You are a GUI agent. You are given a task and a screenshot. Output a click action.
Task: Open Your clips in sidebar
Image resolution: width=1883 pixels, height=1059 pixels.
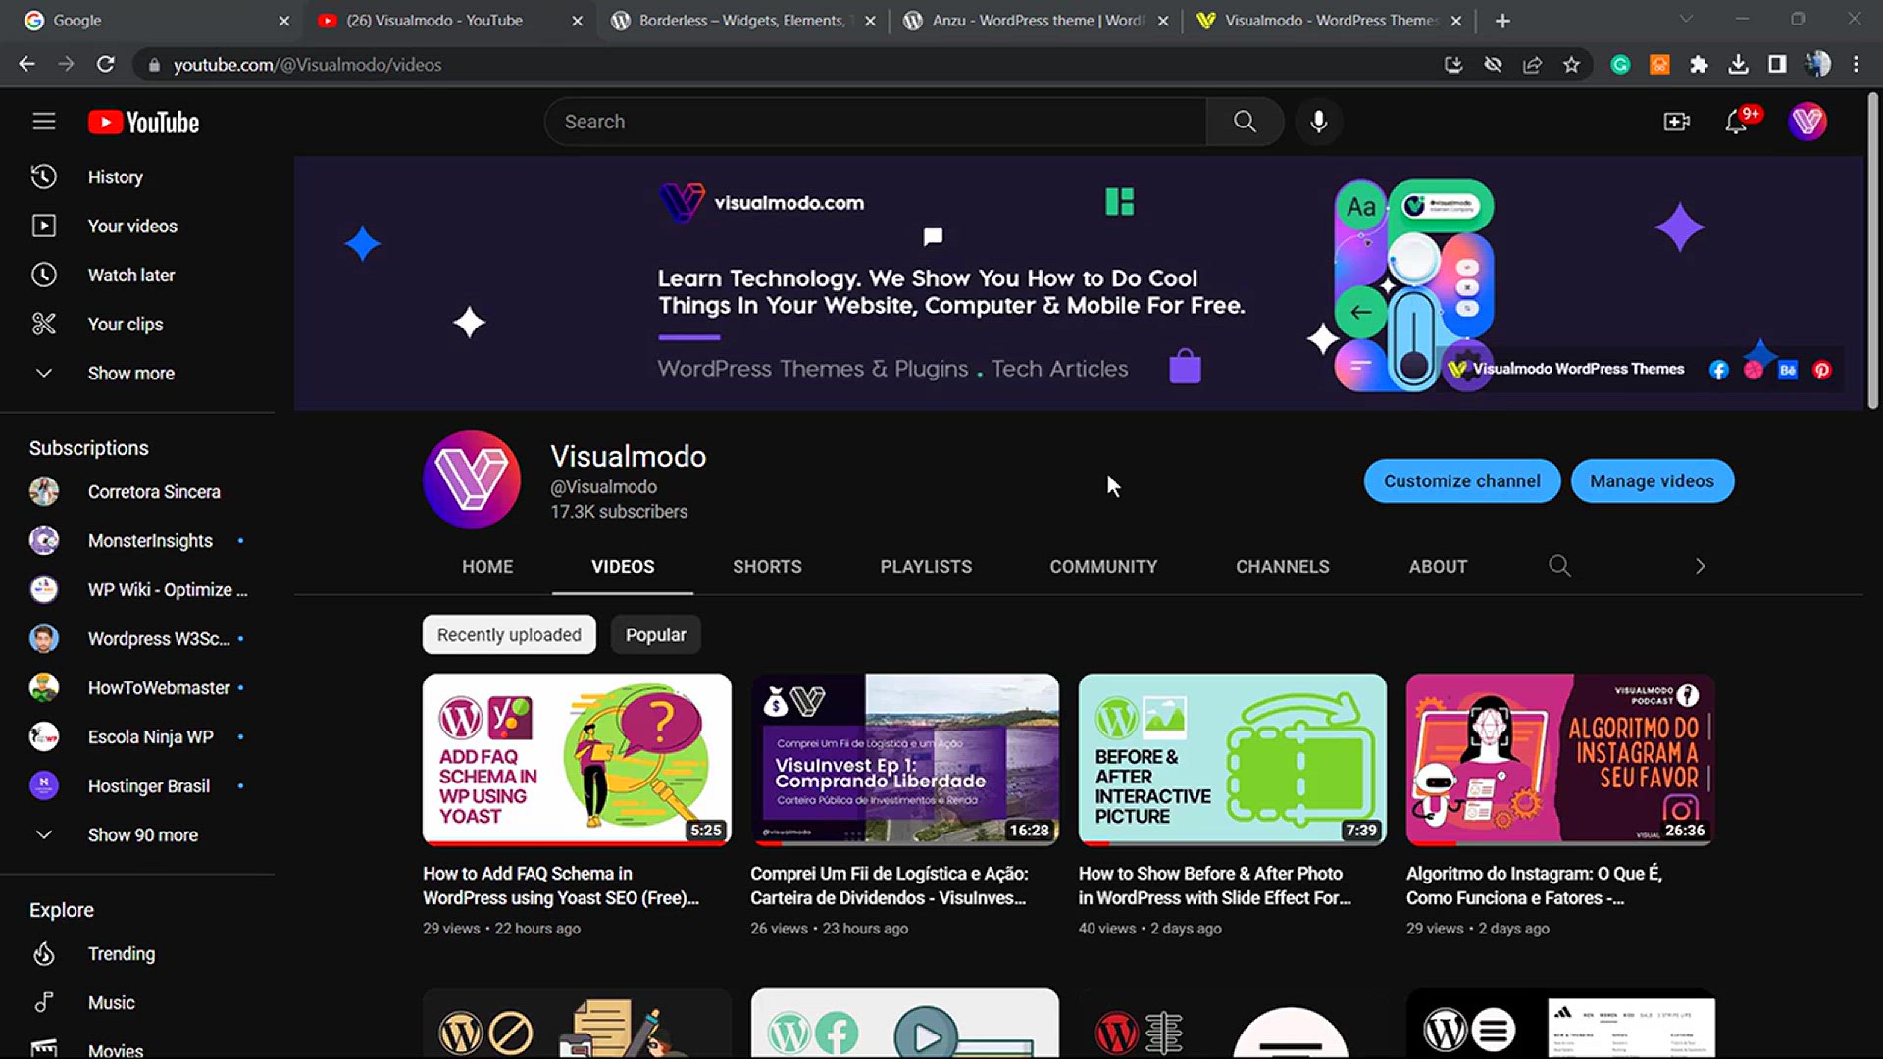point(137,324)
